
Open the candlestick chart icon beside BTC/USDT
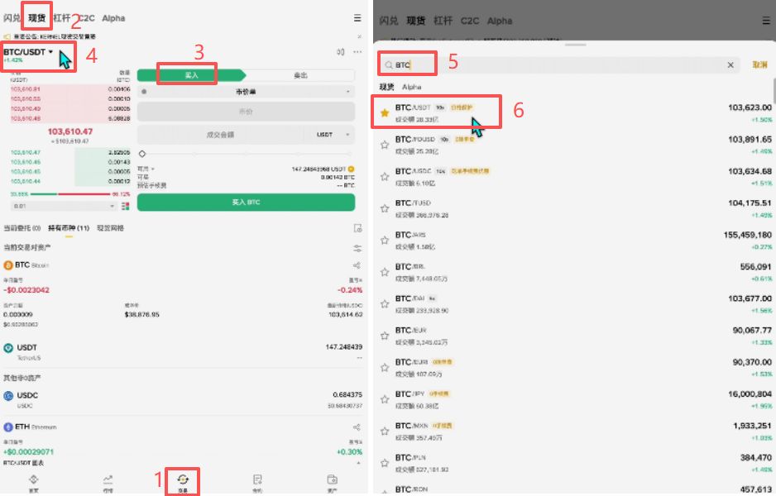340,52
